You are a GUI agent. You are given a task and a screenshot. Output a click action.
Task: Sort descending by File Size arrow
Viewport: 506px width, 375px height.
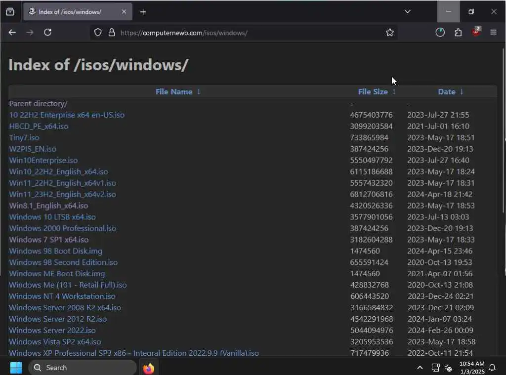(x=394, y=92)
